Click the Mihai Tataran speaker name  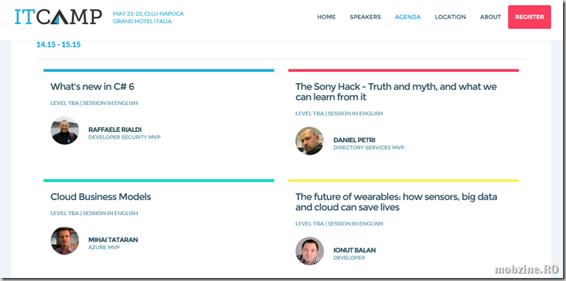pos(113,240)
